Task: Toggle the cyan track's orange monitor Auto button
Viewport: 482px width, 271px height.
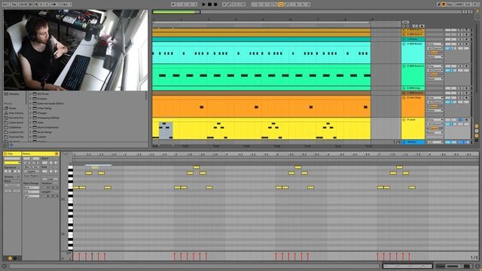Action: point(434,53)
